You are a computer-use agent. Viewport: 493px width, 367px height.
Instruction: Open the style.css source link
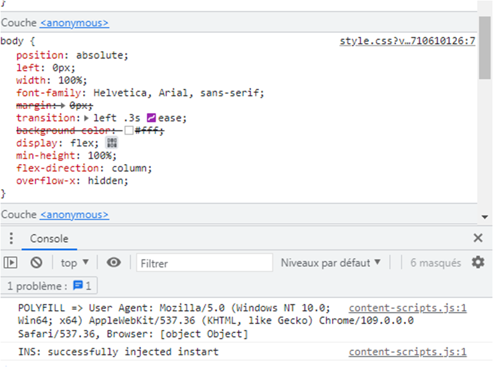pos(407,41)
